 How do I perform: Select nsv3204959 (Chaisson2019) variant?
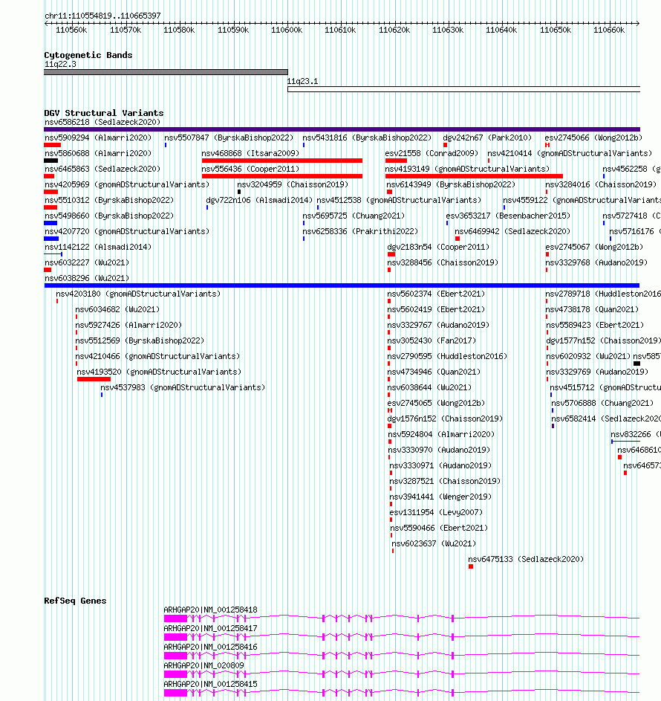293,184
